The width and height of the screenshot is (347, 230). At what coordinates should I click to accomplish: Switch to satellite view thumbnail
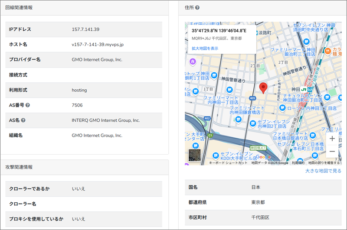click(195, 155)
